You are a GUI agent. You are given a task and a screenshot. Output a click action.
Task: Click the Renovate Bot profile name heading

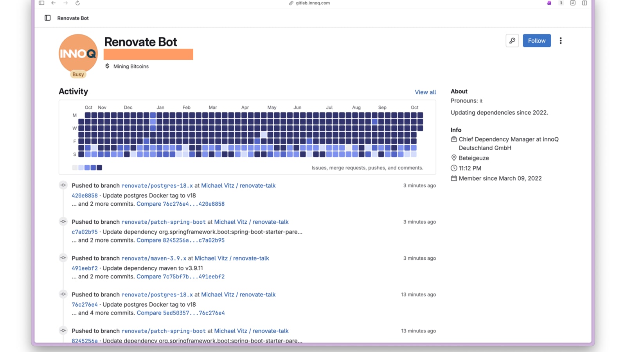140,42
